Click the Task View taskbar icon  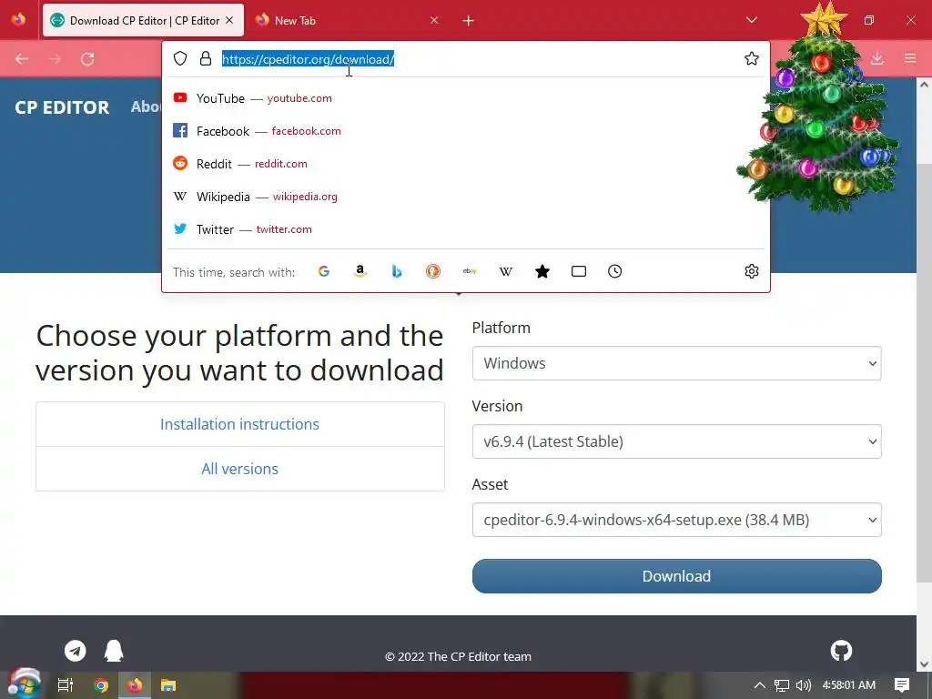(x=66, y=685)
